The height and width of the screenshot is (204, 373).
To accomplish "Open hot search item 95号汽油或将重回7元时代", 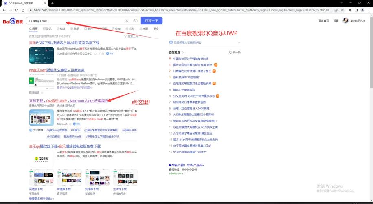I will [190, 152].
